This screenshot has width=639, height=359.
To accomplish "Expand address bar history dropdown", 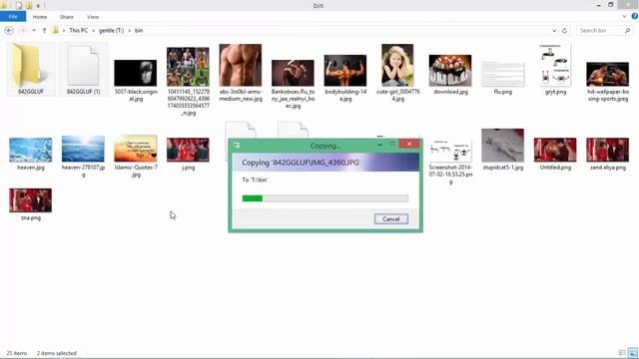I will (554, 31).
